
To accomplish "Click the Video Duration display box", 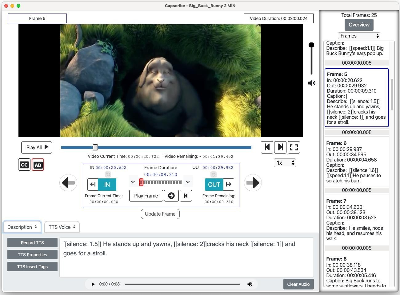I will pyautogui.click(x=279, y=18).
